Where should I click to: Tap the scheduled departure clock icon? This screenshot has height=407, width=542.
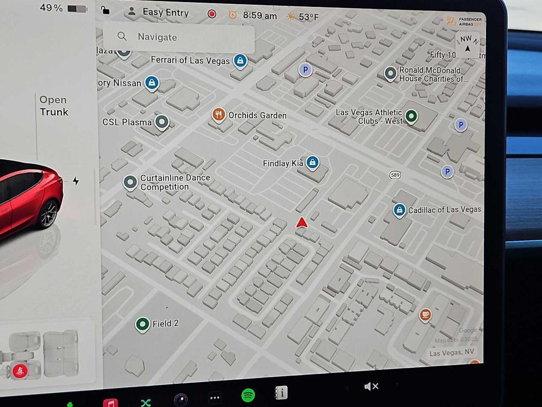(232, 15)
